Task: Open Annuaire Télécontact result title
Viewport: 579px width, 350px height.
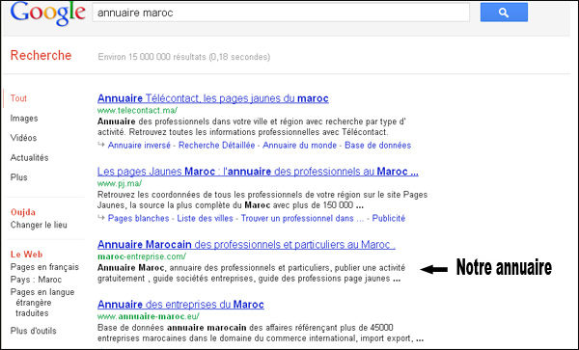Action: 213,98
